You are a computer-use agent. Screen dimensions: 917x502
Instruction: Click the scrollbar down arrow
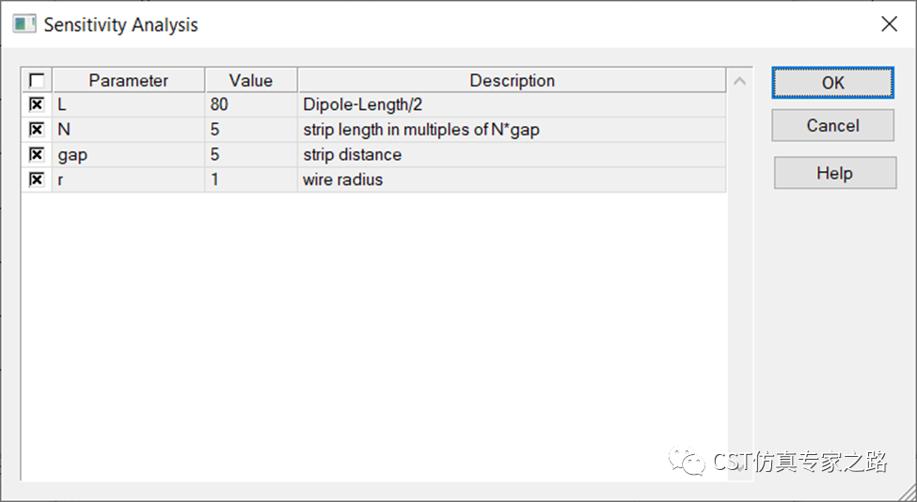(x=740, y=467)
